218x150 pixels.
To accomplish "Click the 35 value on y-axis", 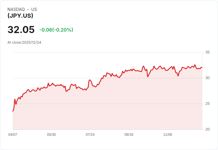I will pyautogui.click(x=207, y=52).
